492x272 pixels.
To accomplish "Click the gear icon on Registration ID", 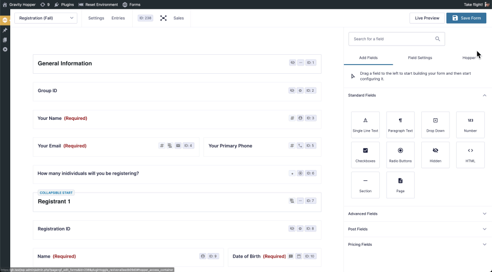I will 300,228.
